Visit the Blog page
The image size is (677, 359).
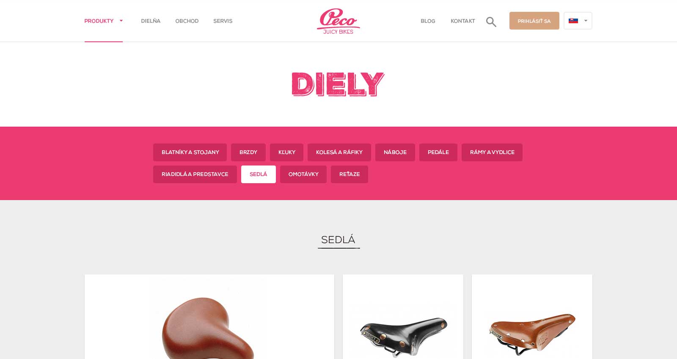tap(428, 21)
